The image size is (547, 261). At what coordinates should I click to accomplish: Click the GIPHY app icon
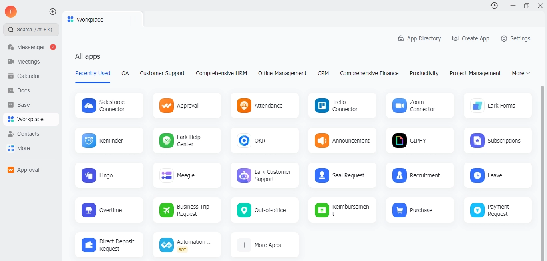point(400,141)
